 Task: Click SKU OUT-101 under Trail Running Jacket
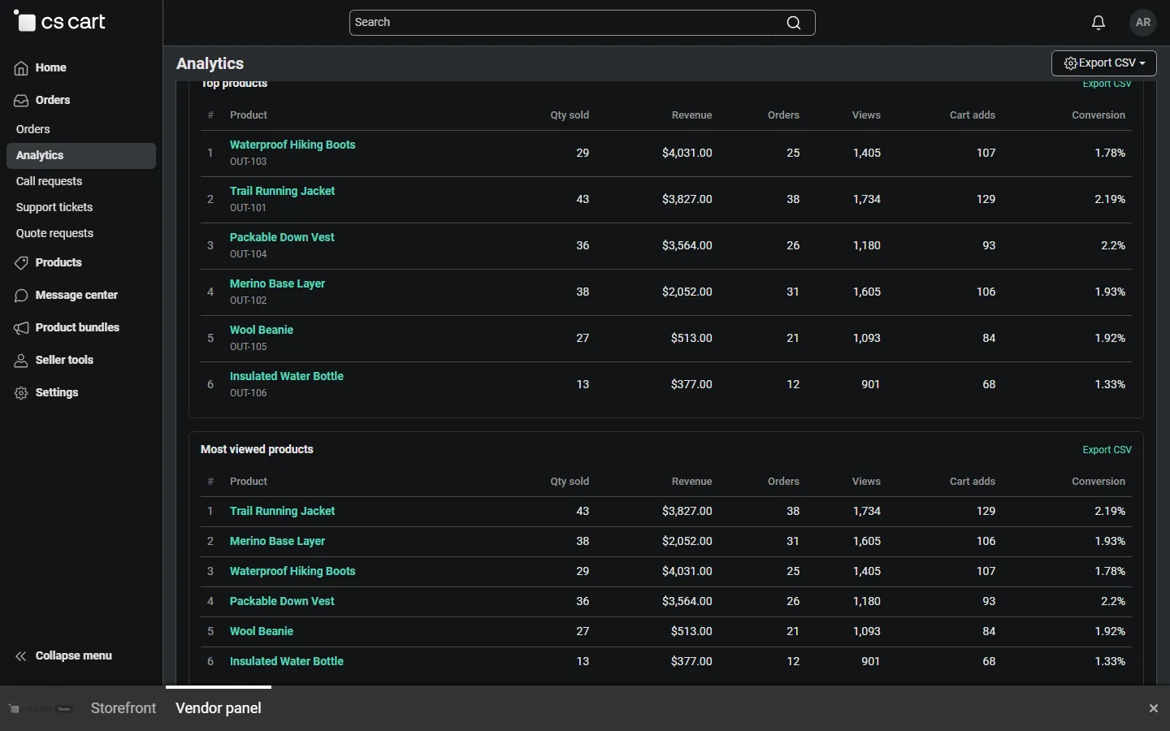pyautogui.click(x=248, y=208)
